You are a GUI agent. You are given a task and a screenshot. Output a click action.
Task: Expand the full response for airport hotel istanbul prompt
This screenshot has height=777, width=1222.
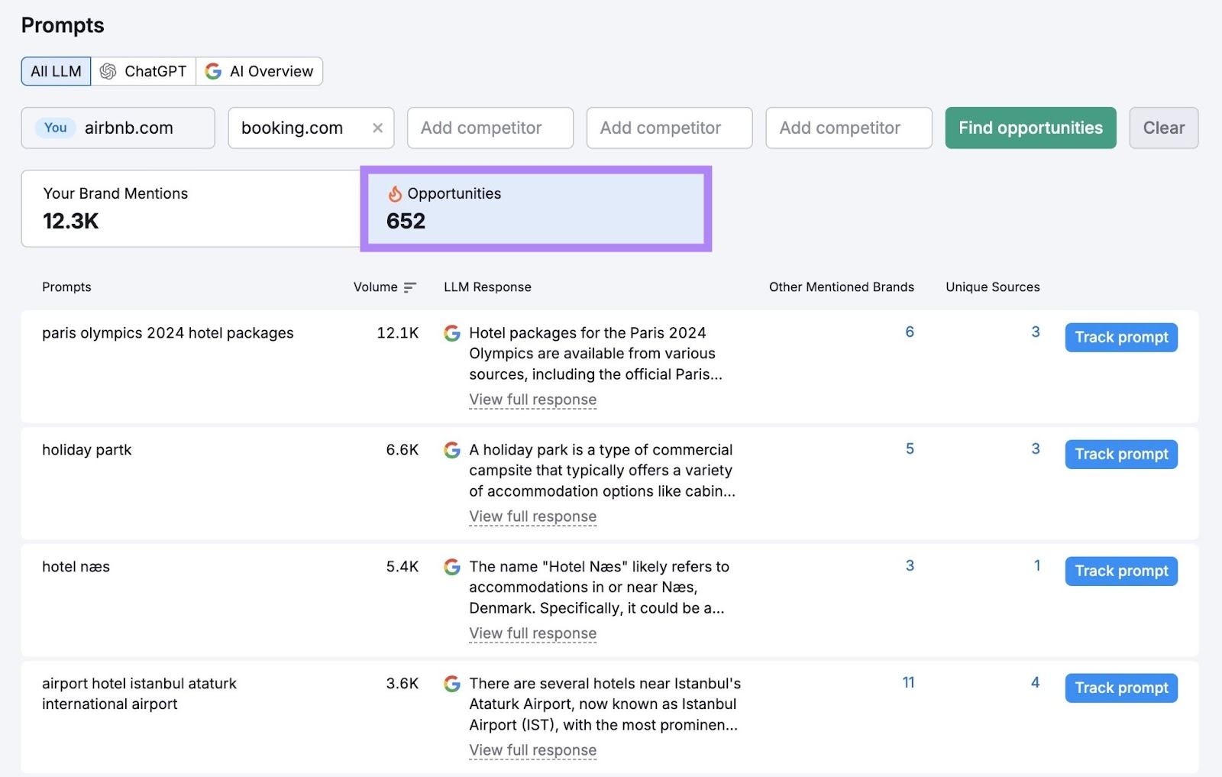coord(532,750)
